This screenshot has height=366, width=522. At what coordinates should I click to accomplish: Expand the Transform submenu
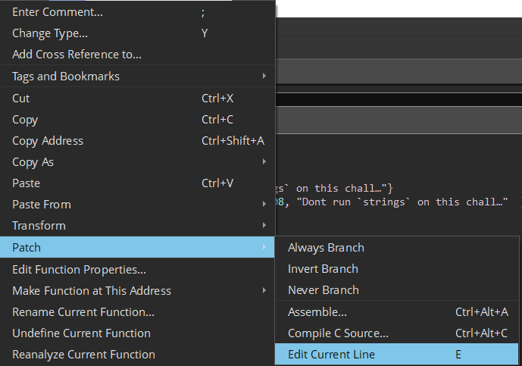tap(39, 226)
